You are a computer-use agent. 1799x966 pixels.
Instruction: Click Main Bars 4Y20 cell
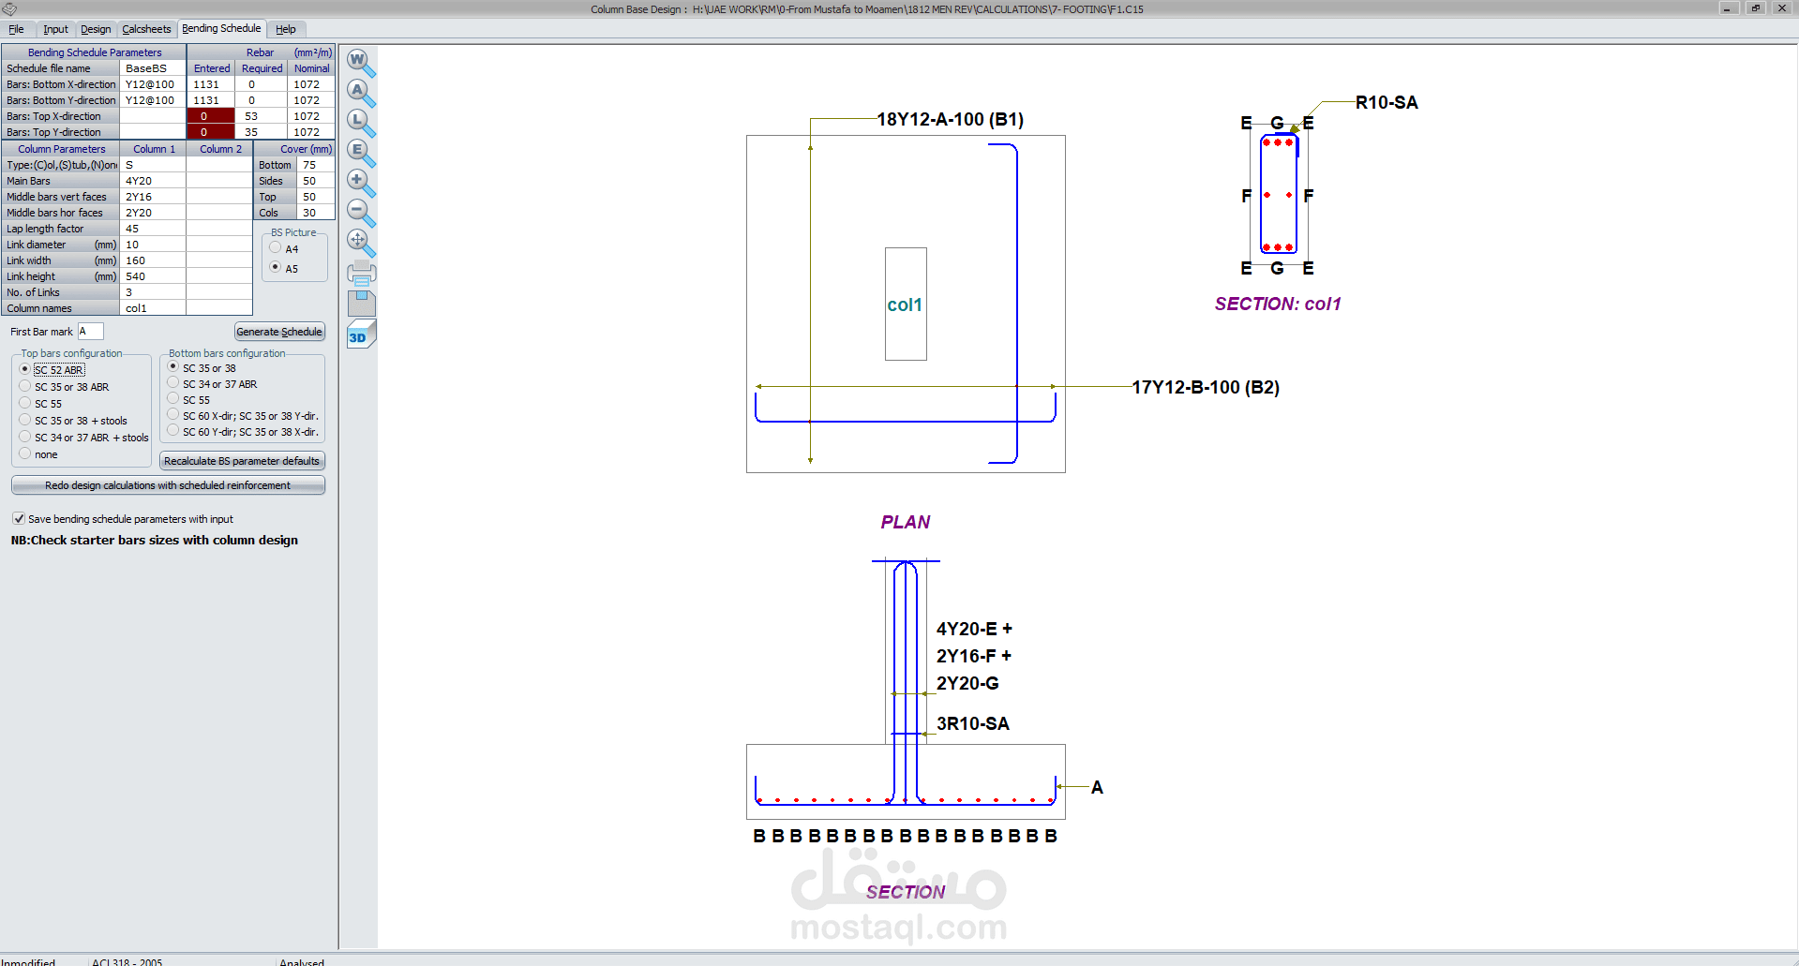153,181
